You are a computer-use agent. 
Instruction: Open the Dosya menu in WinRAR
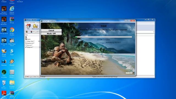coord(27,23)
